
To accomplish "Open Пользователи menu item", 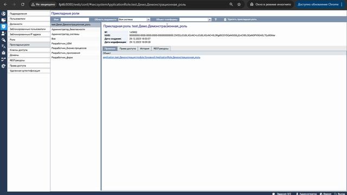I will point(29,19).
